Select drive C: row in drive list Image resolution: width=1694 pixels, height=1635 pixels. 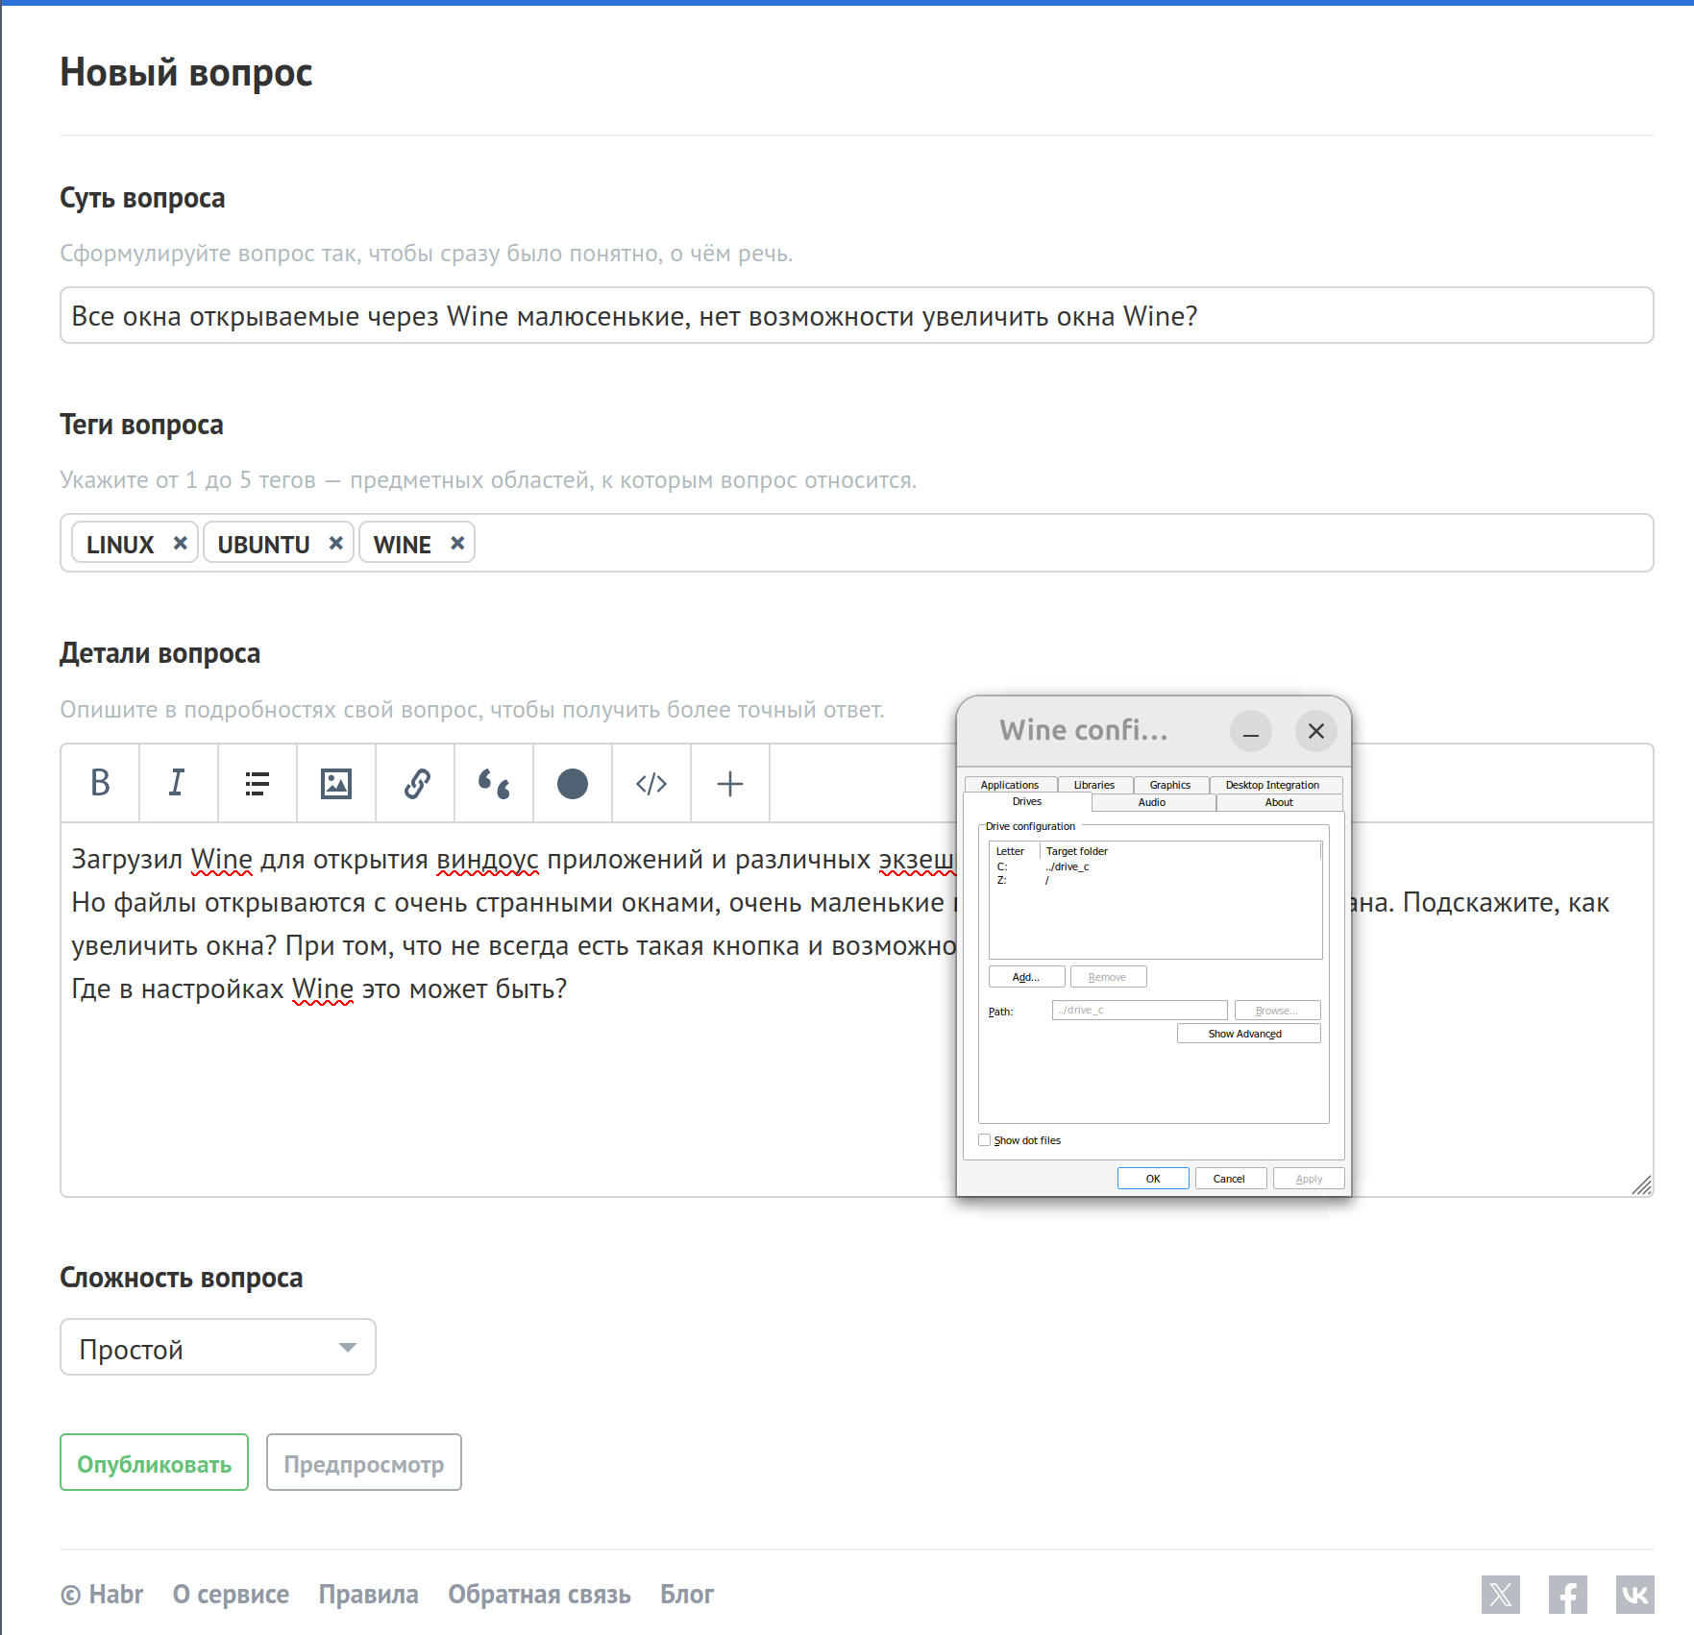coord(1155,866)
